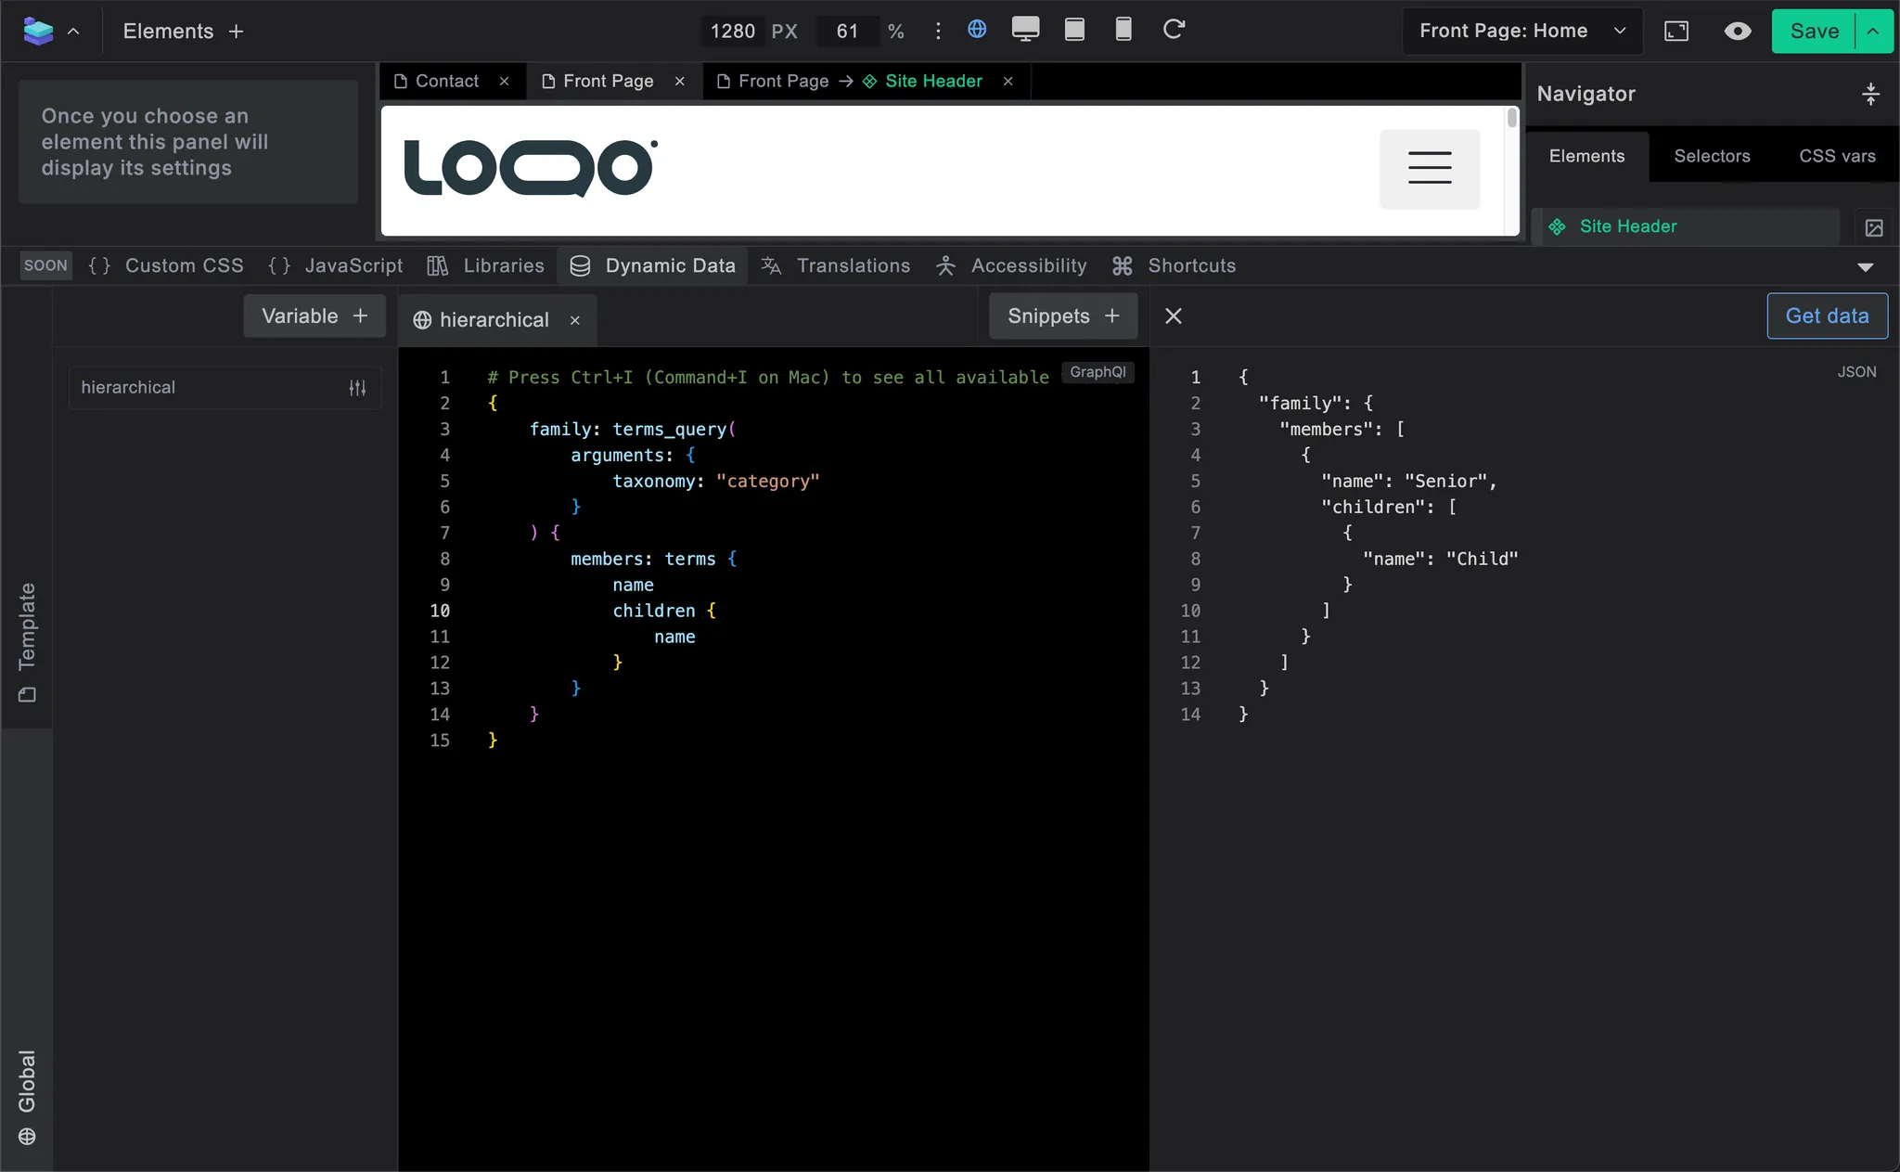1900x1172 pixels.
Task: Open the Front Page: Home dropdown
Action: [x=1521, y=32]
